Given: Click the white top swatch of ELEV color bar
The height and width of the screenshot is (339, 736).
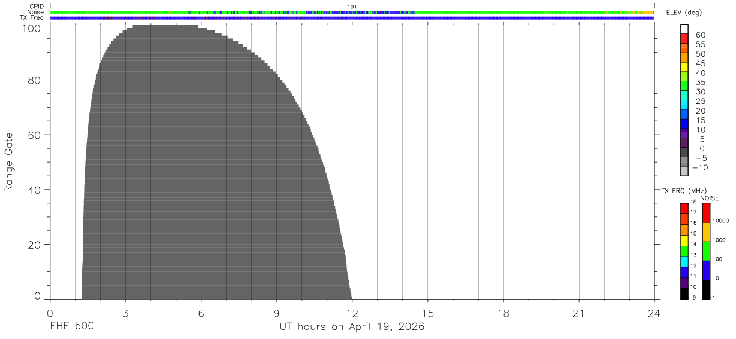Looking at the screenshot, I should tap(684, 29).
